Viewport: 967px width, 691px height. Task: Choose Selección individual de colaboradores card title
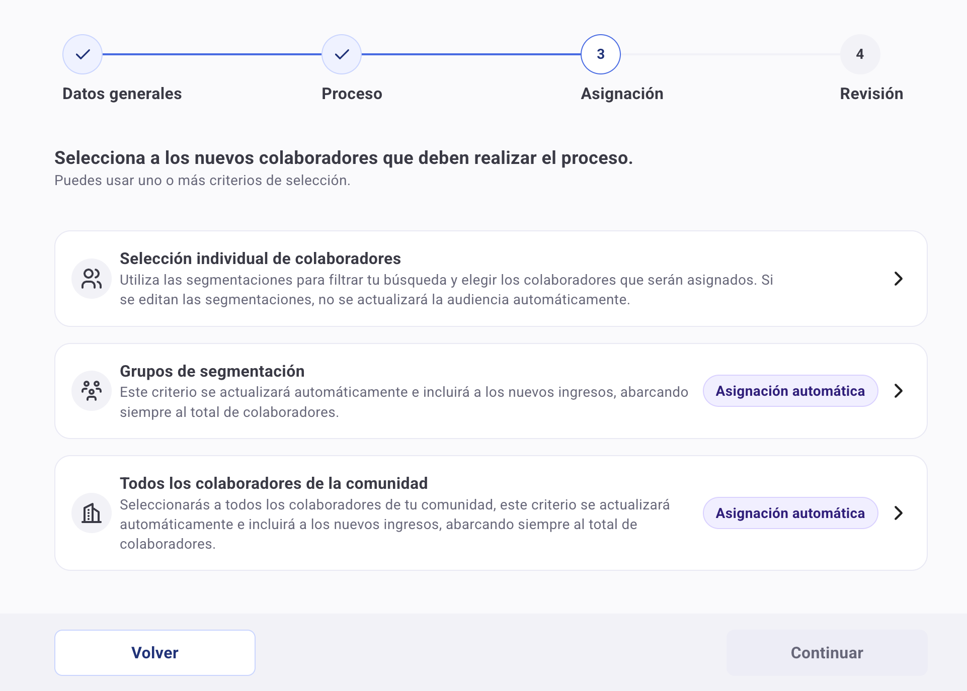[x=260, y=258]
